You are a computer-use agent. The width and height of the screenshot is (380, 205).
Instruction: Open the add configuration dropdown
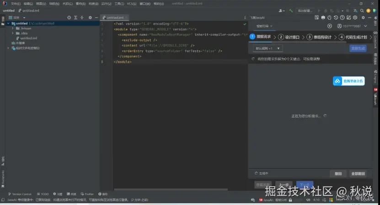pos(305,11)
